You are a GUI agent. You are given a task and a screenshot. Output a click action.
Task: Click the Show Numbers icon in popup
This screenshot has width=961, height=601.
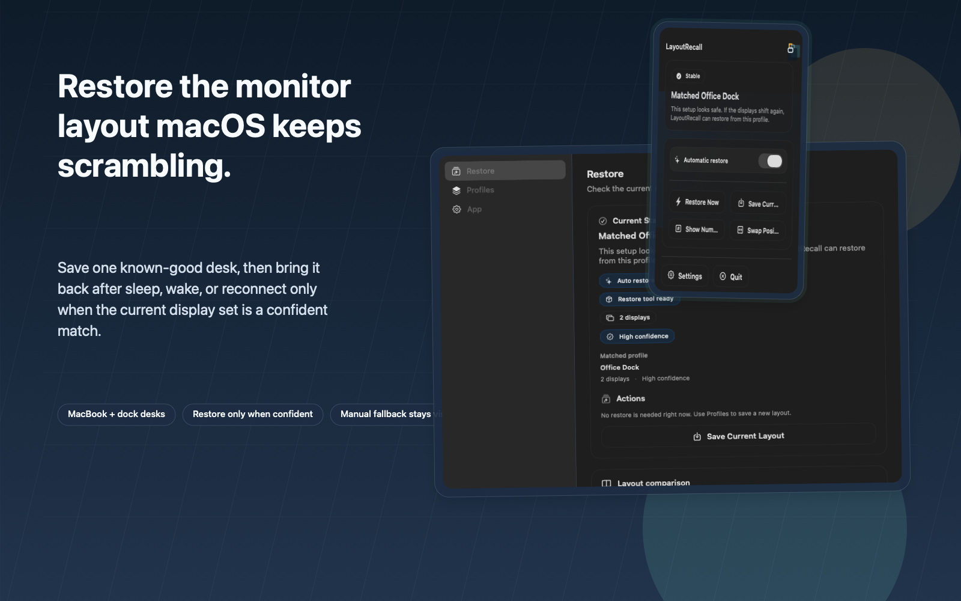coord(678,229)
